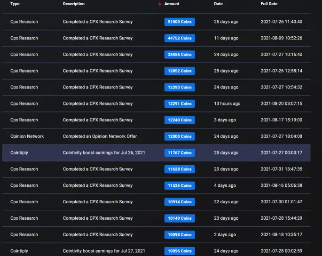
Task: Select the 11628 Coins badge
Action: 180,169
